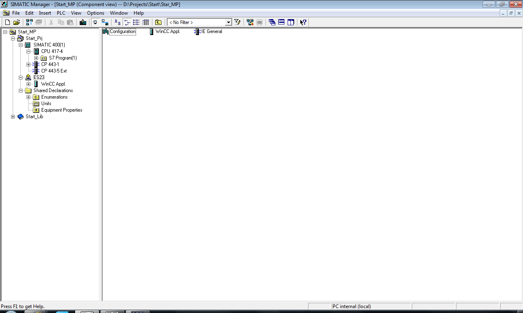
Task: Select the CP 443-1 tree item
Action: pyautogui.click(x=50, y=64)
